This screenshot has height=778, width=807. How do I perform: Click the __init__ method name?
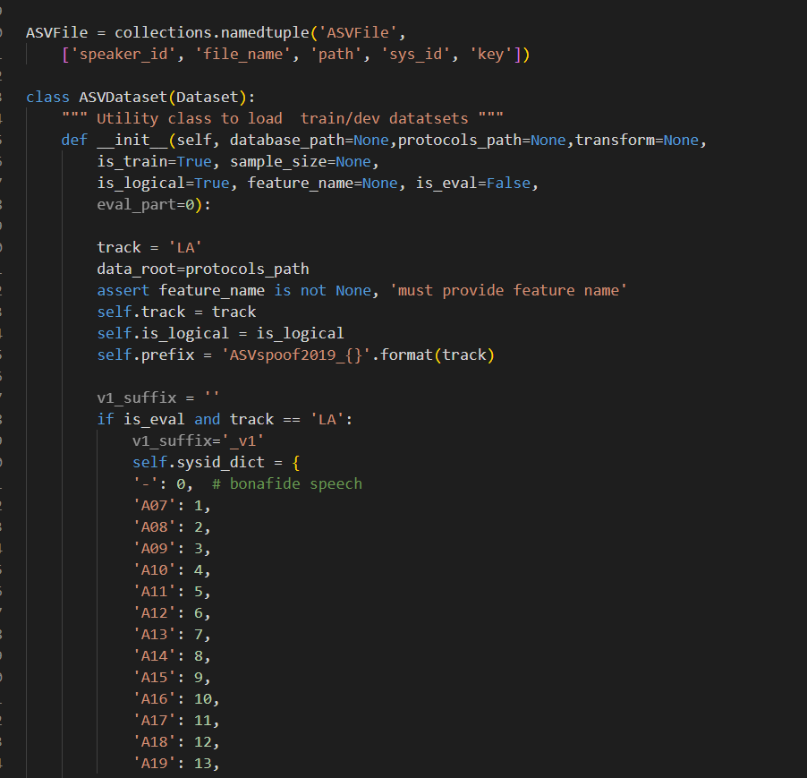132,140
